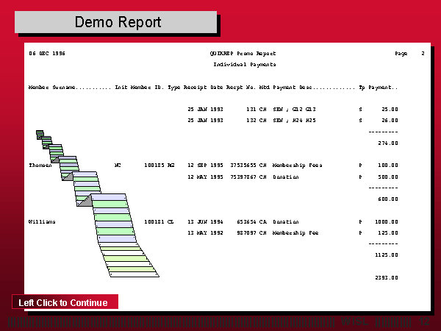This screenshot has height=331, width=441.
Task: Click the Demo Report title banner
Action: [118, 22]
